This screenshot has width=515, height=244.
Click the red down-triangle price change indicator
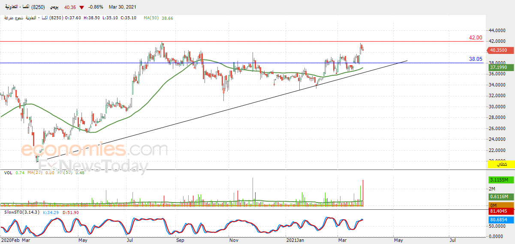(x=81, y=8)
